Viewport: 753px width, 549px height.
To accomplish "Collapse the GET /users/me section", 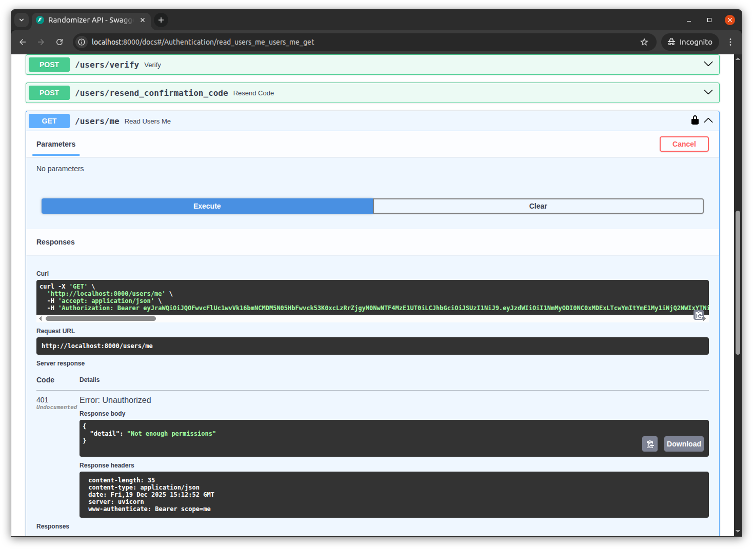I will click(x=708, y=120).
